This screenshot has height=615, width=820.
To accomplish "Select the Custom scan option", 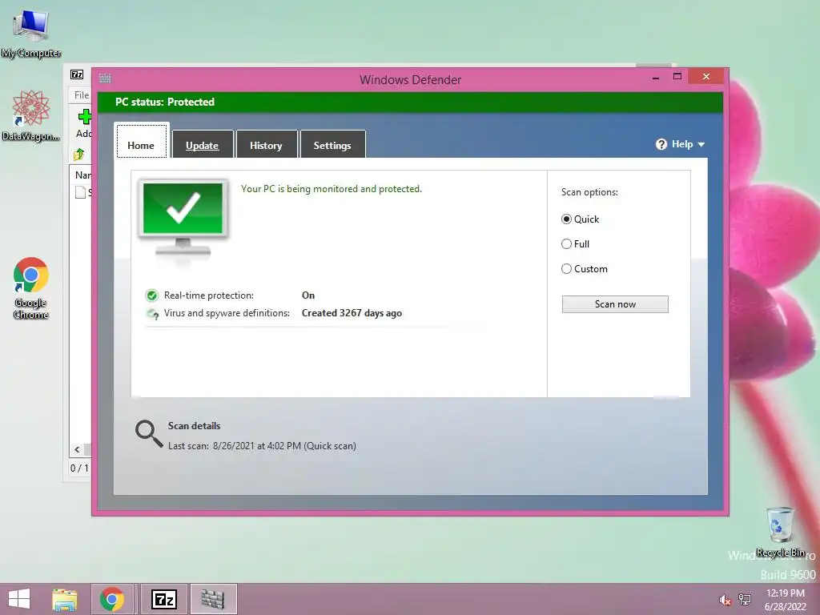I will click(x=584, y=269).
